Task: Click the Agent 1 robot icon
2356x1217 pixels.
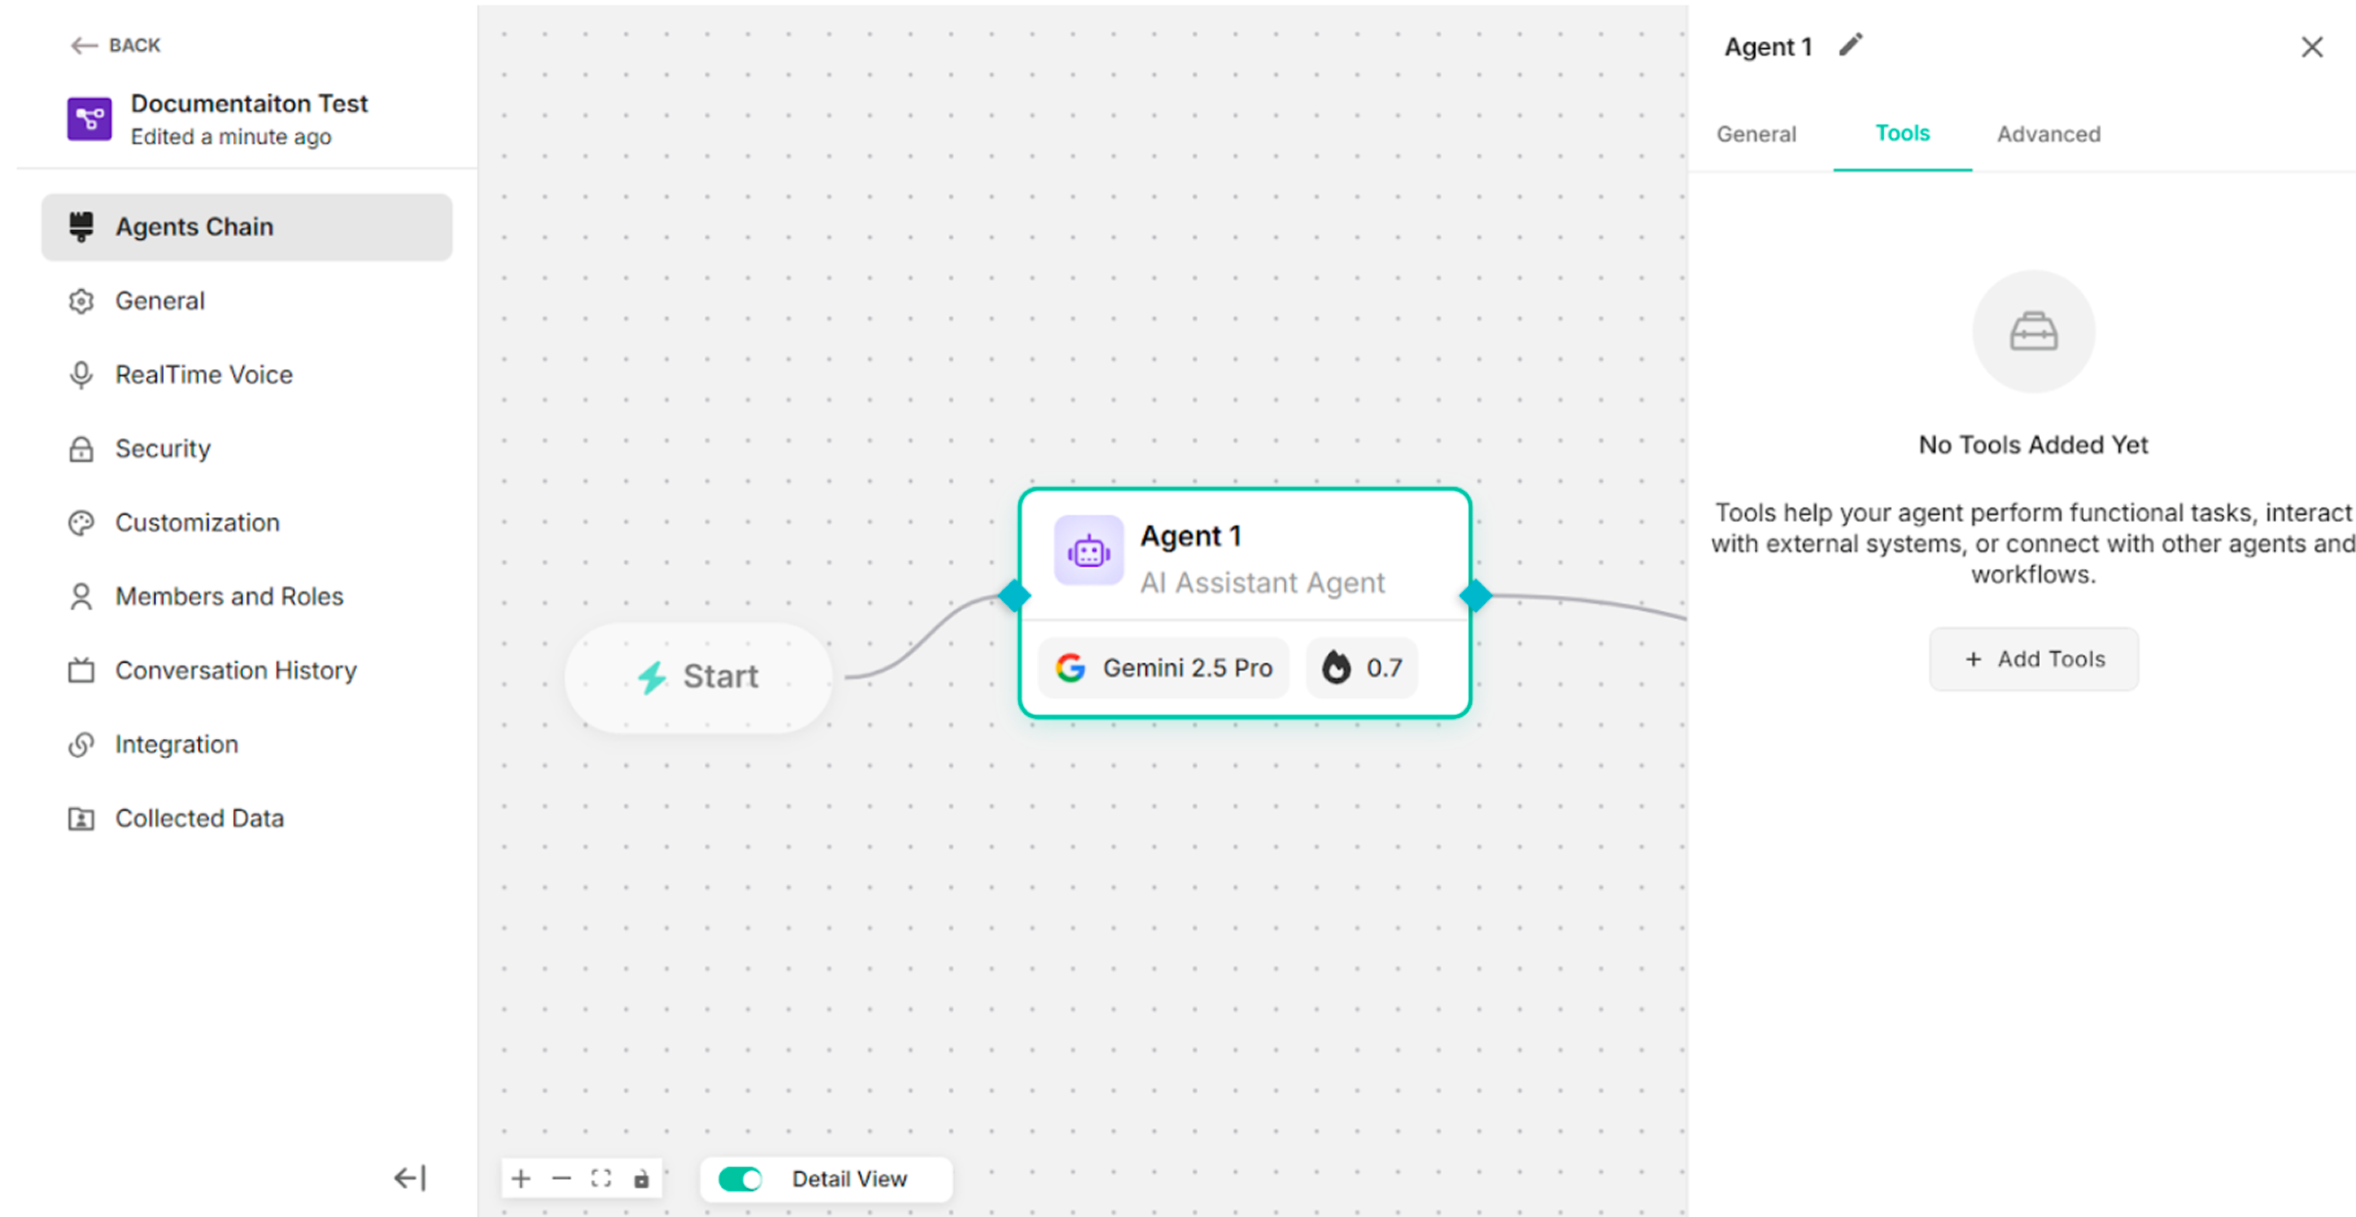Action: point(1088,550)
